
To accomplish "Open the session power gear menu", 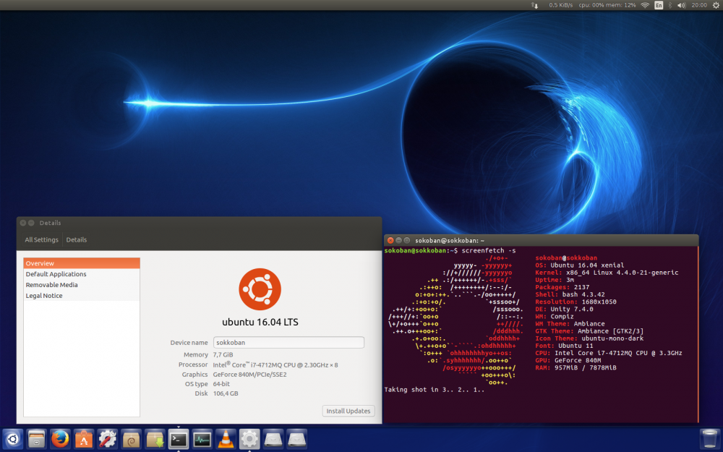I will [x=716, y=5].
